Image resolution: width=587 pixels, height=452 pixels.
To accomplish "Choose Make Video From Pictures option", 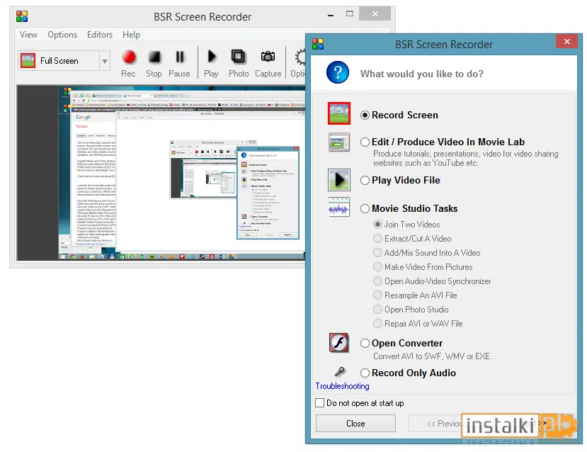I will [423, 267].
